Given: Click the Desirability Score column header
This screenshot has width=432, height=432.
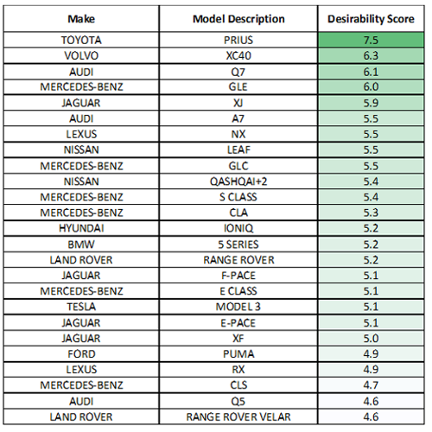Looking at the screenshot, I should [x=371, y=19].
